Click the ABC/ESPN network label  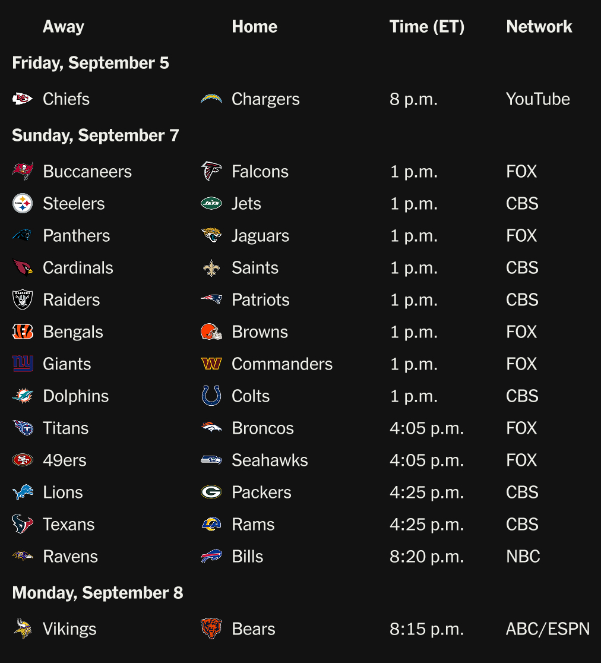548,629
